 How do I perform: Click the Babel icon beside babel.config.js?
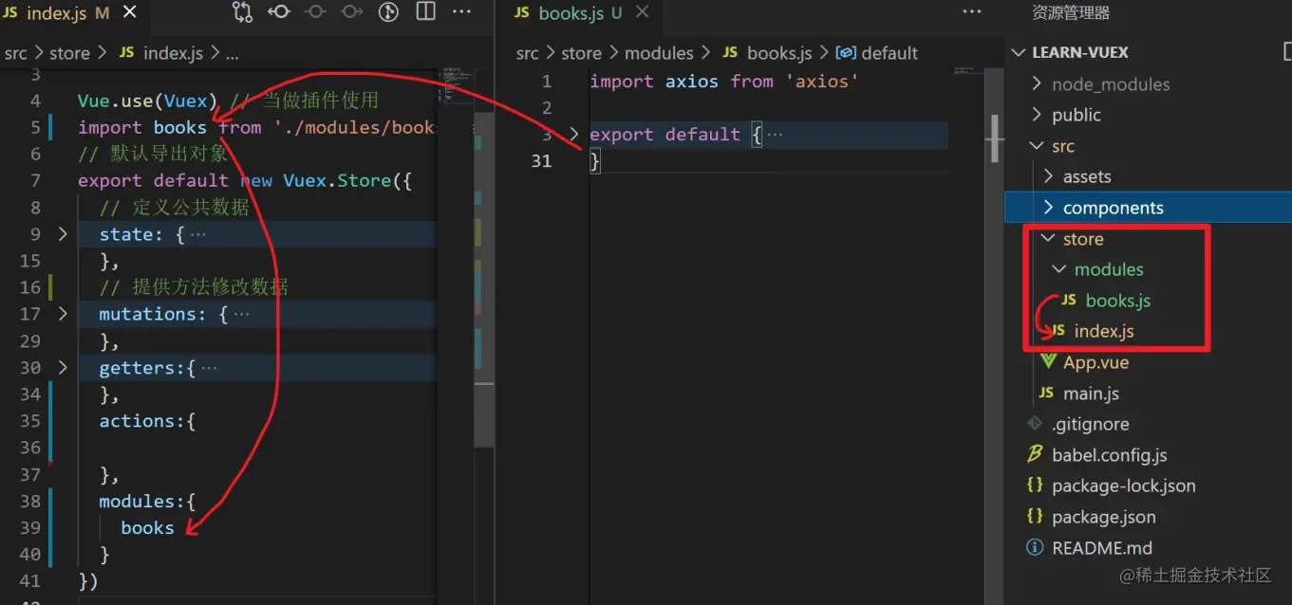click(x=1035, y=454)
